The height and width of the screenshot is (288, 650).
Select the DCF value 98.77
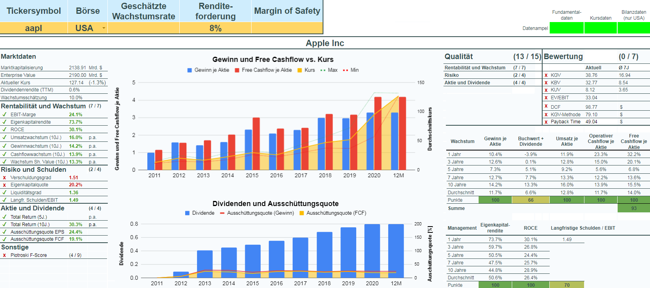tap(591, 107)
